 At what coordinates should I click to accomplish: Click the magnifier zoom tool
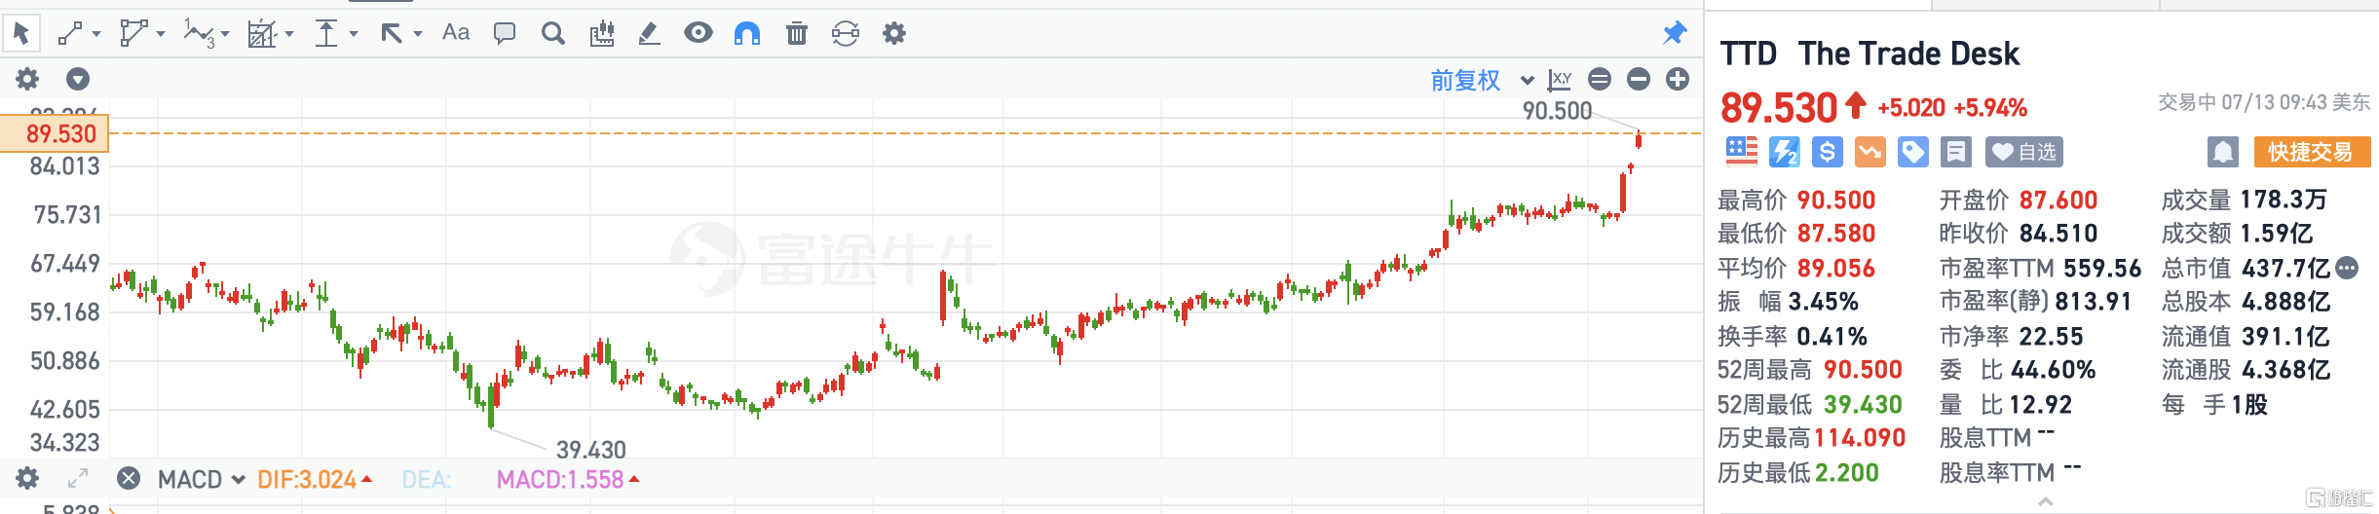[x=553, y=34]
